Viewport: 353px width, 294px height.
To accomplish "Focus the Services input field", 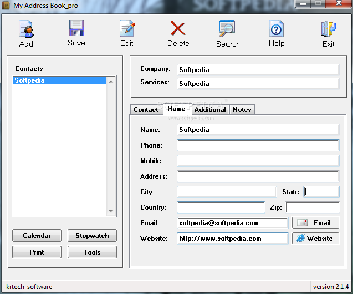I will 258,84.
